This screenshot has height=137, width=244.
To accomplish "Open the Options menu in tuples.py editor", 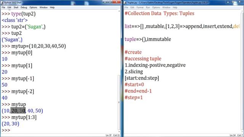I will [156, 8].
